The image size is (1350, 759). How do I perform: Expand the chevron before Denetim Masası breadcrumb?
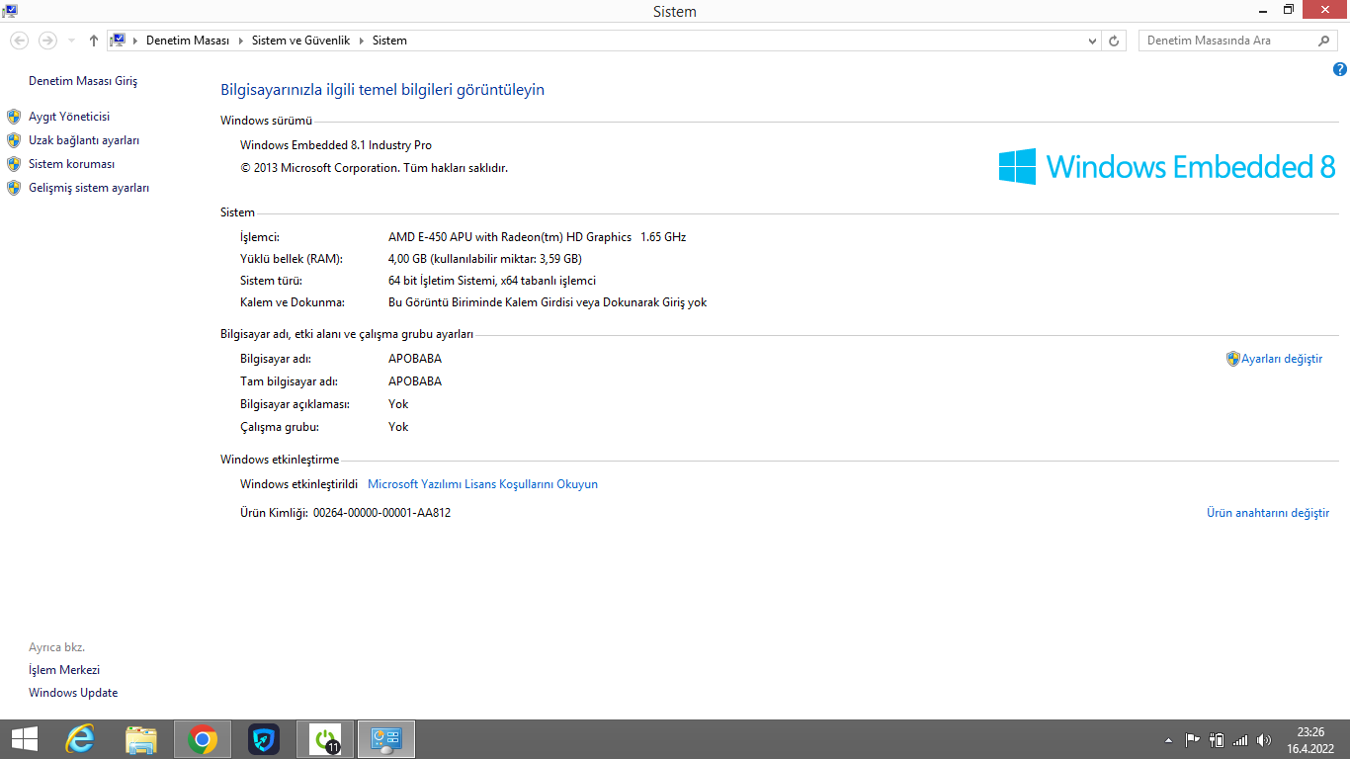[135, 41]
